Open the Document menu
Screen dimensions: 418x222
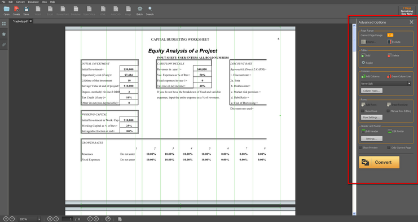tap(33, 2)
